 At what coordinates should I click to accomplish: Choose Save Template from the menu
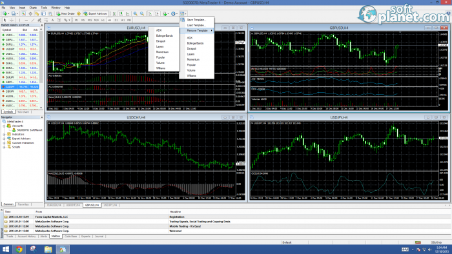tap(197, 19)
